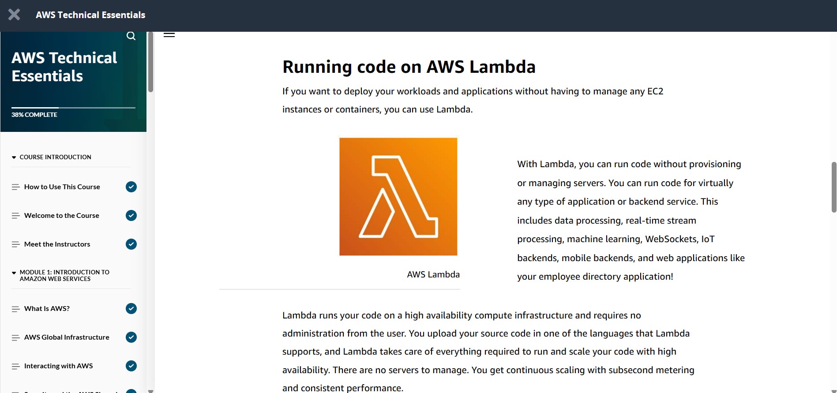Collapse the Course Introduction section
The height and width of the screenshot is (393, 837).
click(14, 157)
